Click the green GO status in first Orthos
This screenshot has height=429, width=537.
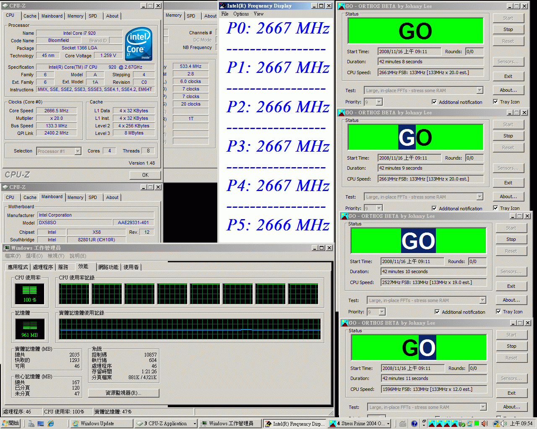[415, 31]
